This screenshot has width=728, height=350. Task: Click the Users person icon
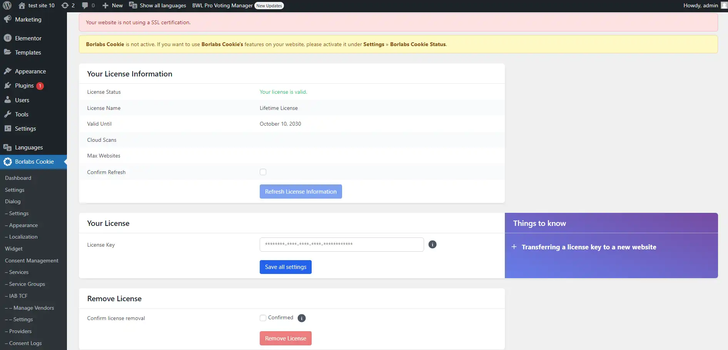pyautogui.click(x=7, y=100)
